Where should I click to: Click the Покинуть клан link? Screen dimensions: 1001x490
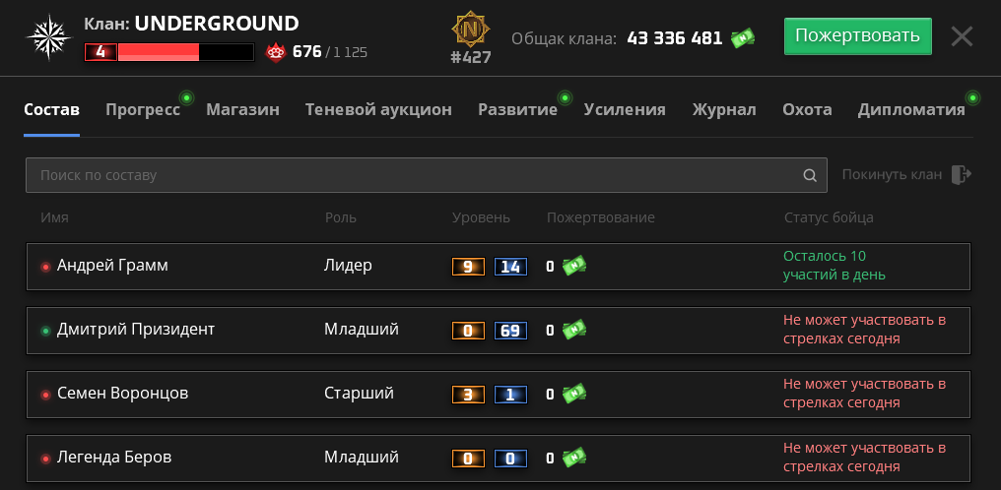[892, 174]
